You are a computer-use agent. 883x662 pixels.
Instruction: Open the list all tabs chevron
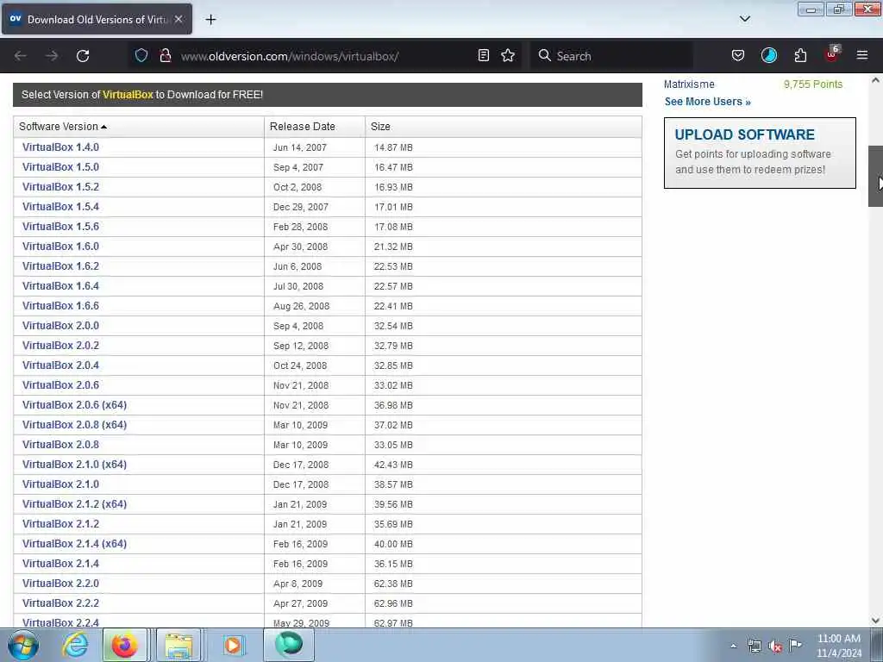[x=744, y=19]
